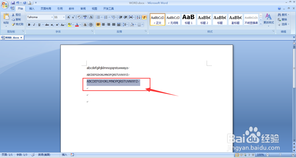Screen dimensions: 296x158
Task: Align the text right
Action: (108, 25)
